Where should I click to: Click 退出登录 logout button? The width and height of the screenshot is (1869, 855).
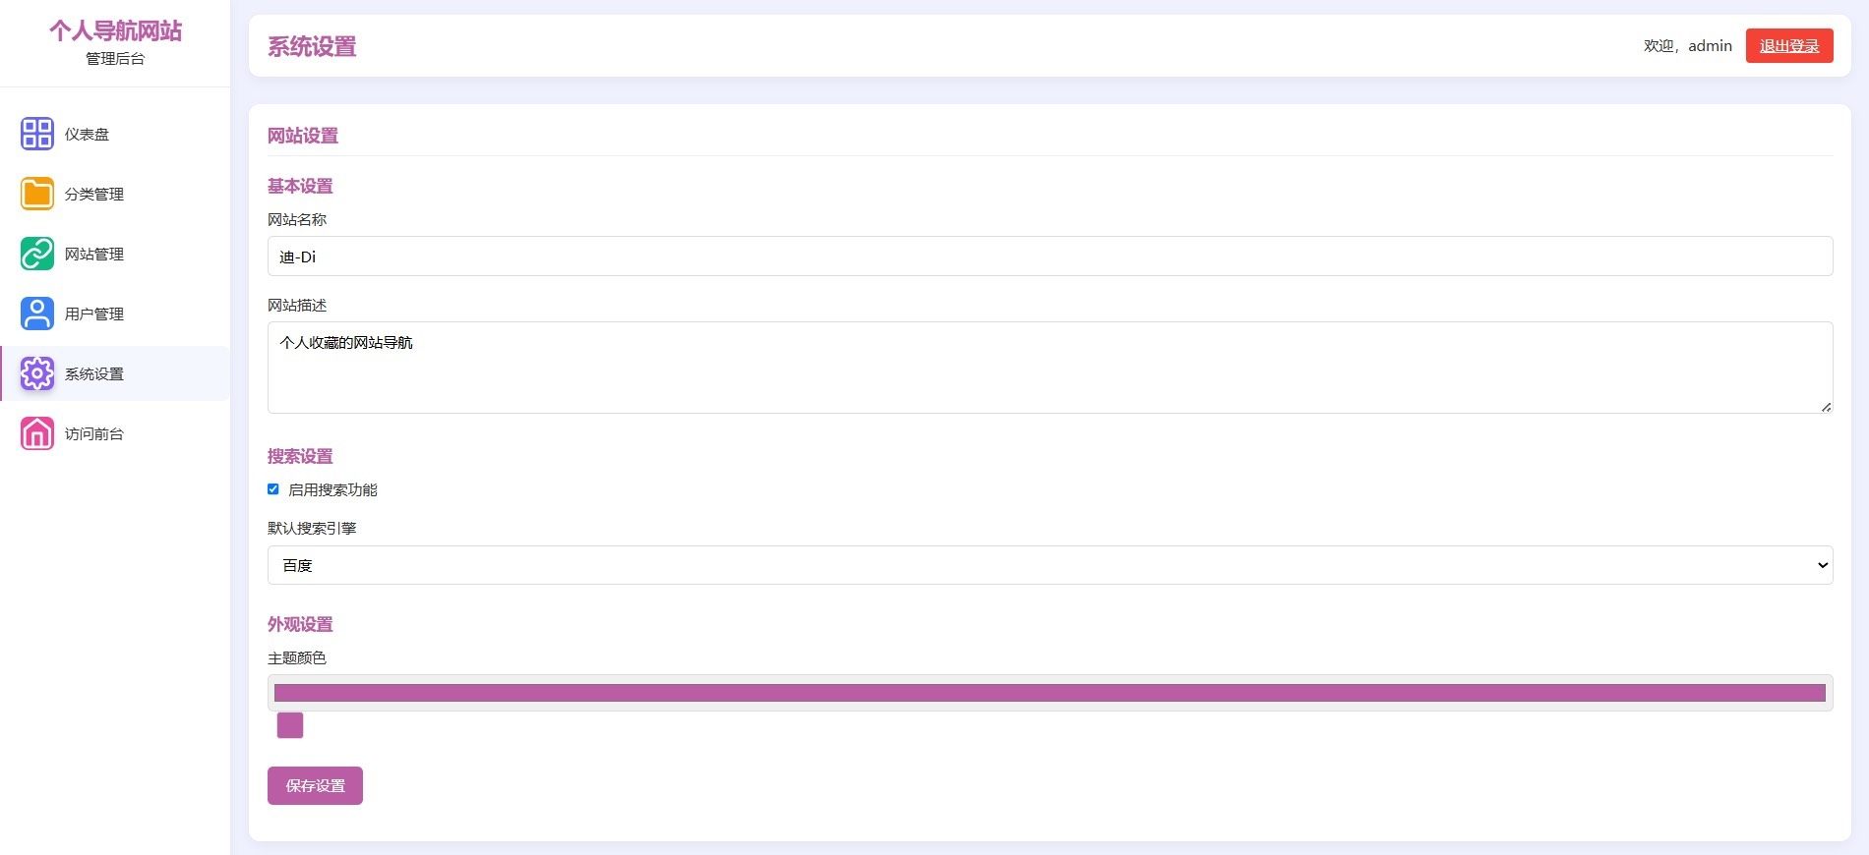pos(1788,46)
